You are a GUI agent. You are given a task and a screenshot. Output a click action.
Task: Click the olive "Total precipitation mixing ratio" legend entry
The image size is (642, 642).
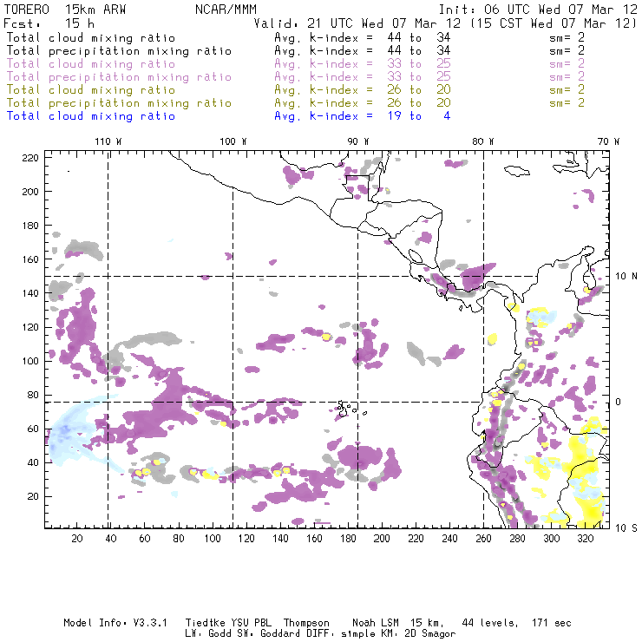[119, 103]
